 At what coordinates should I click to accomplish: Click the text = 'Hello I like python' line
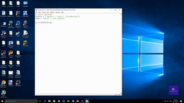coord(50,18)
